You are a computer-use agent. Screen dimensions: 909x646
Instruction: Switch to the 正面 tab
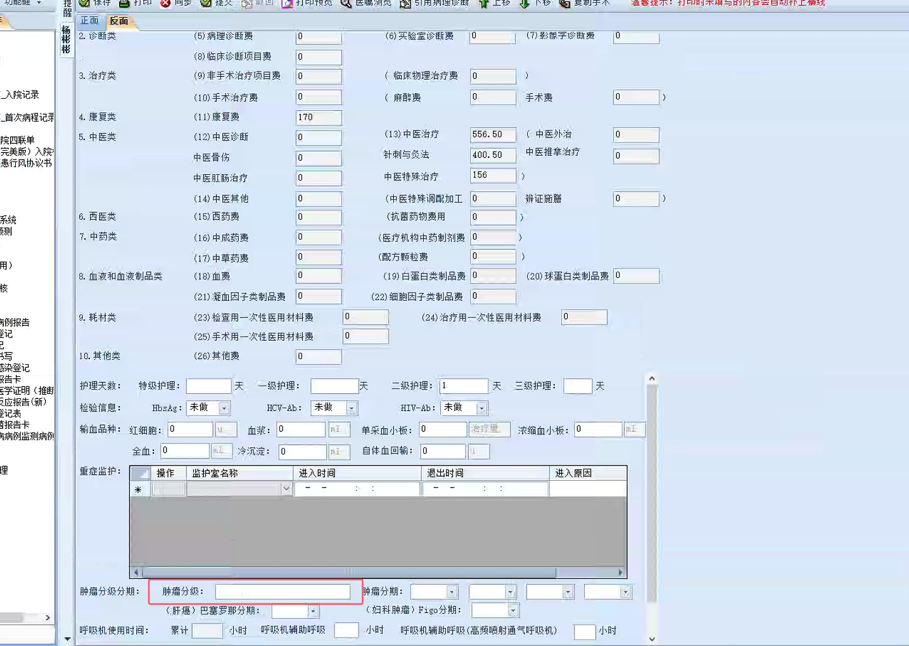point(89,21)
